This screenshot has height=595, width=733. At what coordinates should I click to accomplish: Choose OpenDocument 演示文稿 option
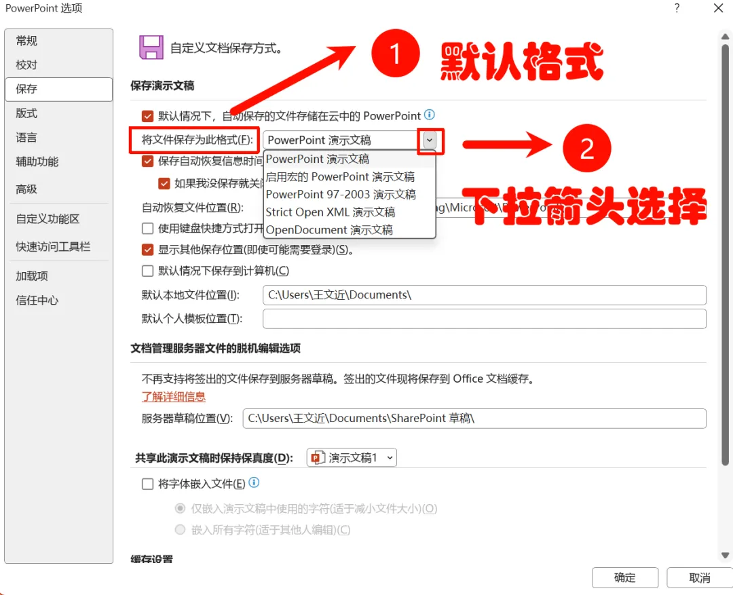click(x=350, y=230)
